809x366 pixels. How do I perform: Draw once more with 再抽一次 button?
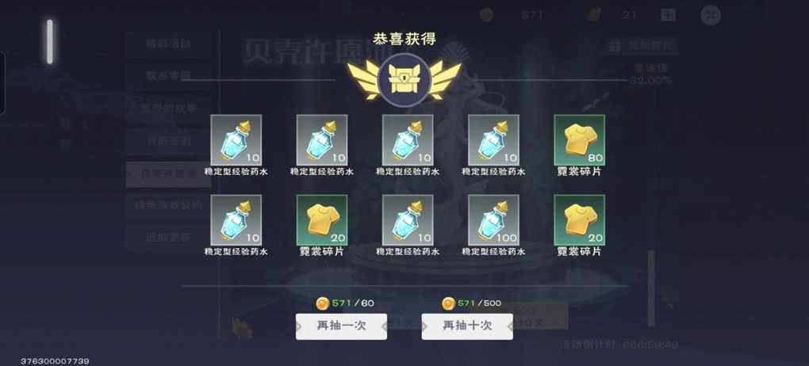tap(341, 326)
